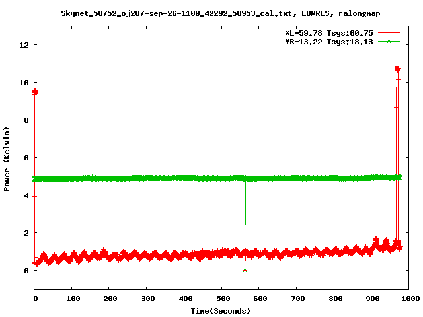The width and height of the screenshot is (423, 317).
Task: Select the legend entry XL-59.78 Tsys:60.75
Action: coord(329,33)
